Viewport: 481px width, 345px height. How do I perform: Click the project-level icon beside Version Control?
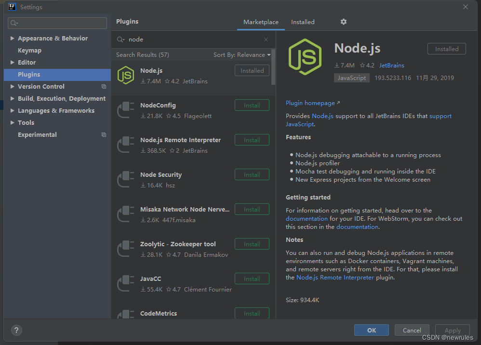click(x=104, y=87)
